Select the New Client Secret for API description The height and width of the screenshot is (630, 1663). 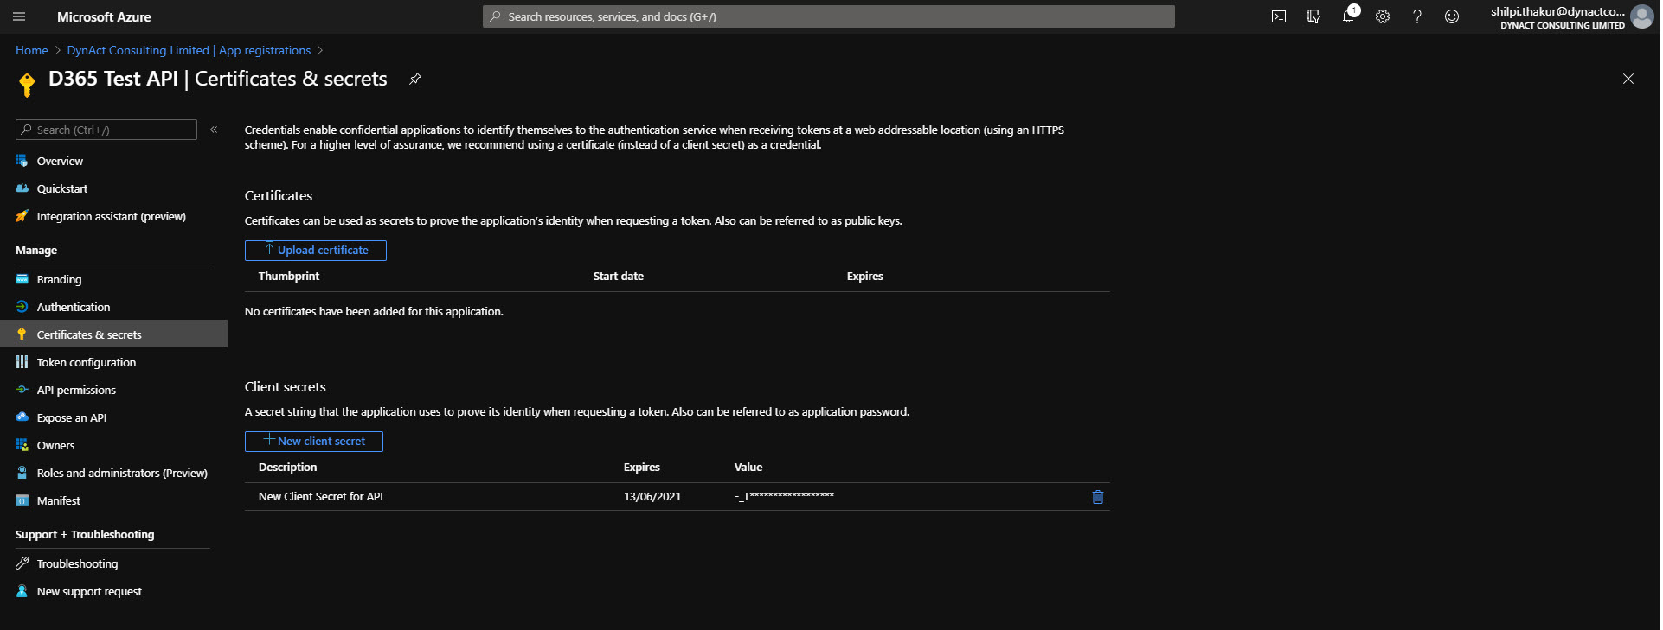321,496
